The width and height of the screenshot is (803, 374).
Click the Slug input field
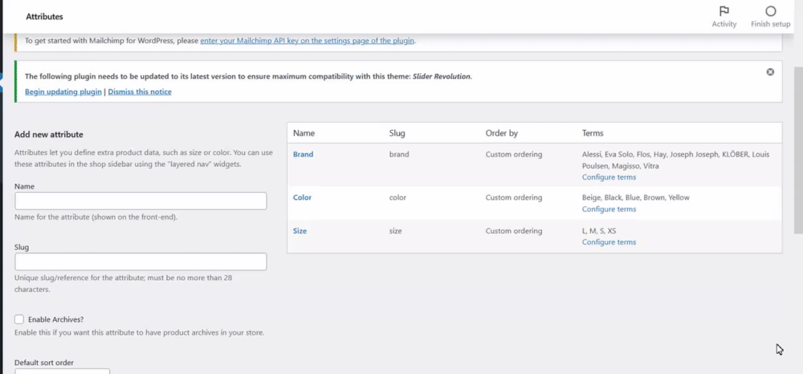pos(141,262)
